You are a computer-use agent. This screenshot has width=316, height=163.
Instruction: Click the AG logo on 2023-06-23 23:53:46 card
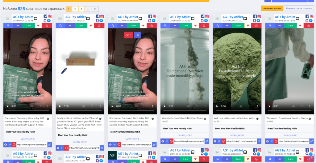coord(112,155)
